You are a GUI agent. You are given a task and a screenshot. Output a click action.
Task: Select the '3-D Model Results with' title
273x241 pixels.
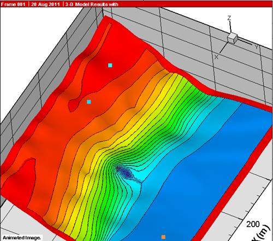92,4
